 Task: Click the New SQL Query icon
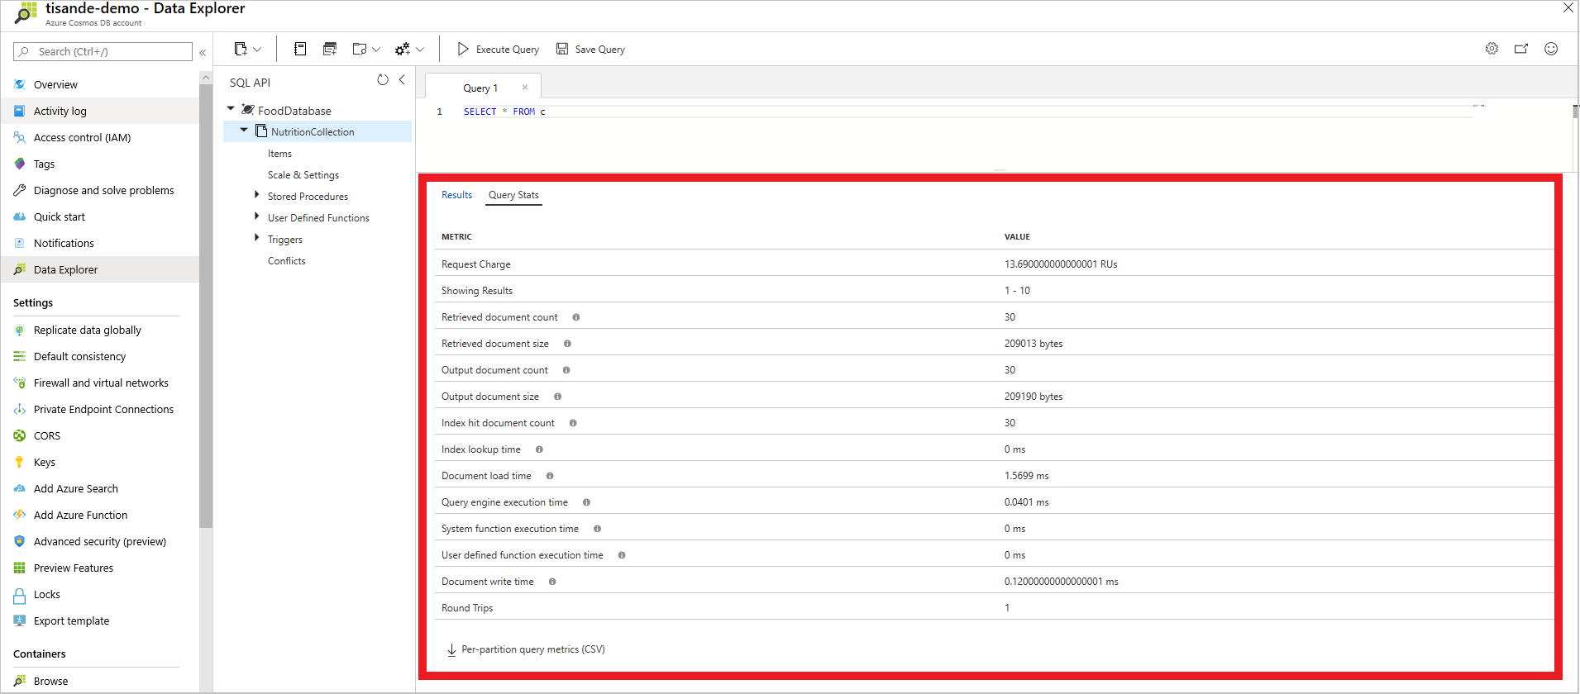[x=330, y=49]
